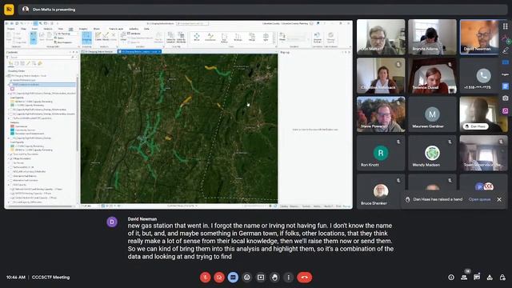512x288 pixels.
Task: Click the Contents pane vertical scrollbar
Action: pyautogui.click(x=78, y=114)
